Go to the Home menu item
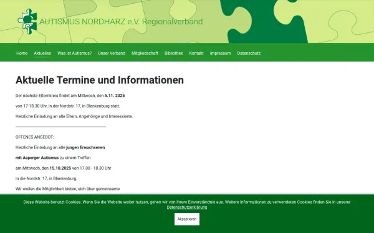The width and height of the screenshot is (374, 233). [22, 53]
